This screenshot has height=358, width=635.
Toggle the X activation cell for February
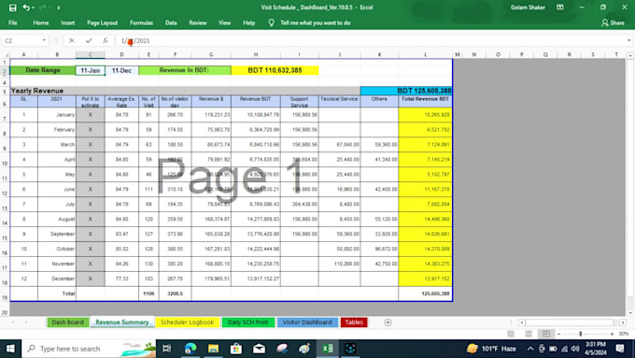(x=91, y=130)
